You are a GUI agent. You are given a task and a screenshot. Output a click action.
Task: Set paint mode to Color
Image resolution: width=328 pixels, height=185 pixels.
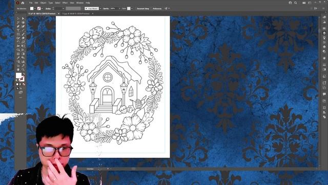17,84
